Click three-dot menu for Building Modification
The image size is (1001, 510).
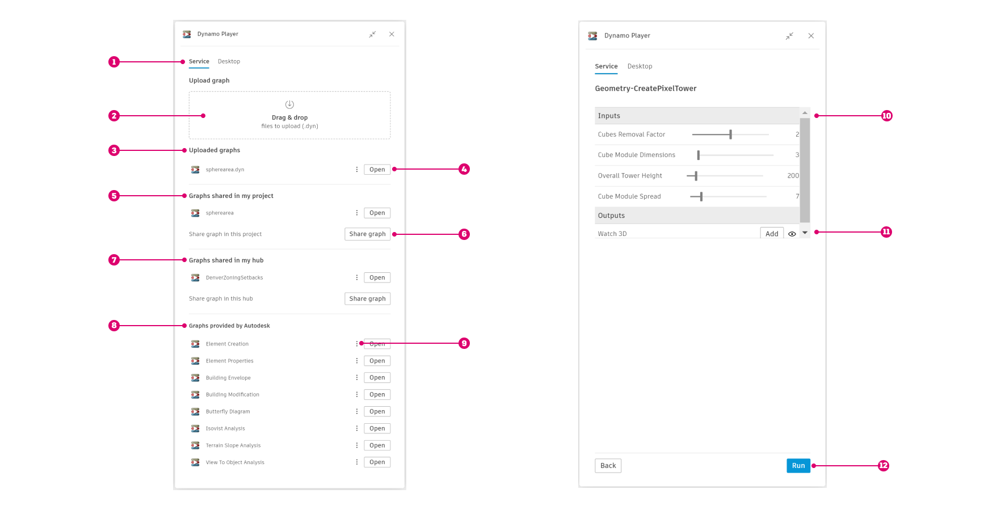tap(356, 395)
